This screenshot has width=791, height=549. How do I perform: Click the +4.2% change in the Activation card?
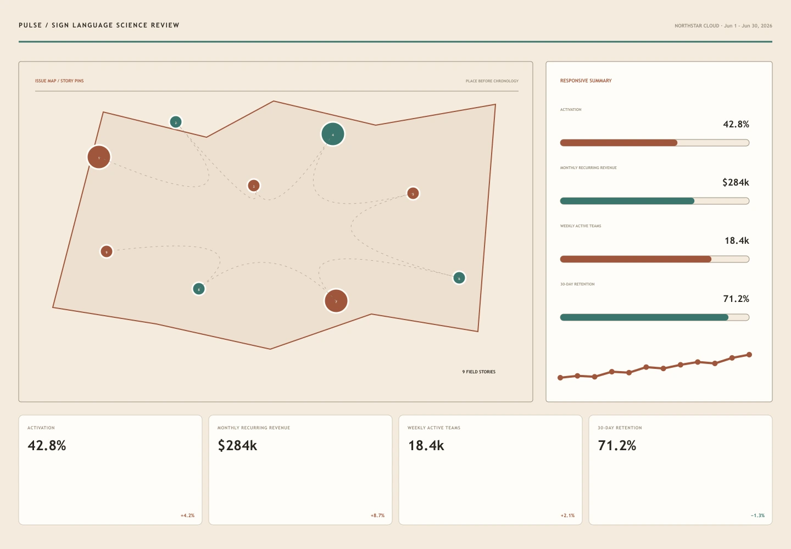click(187, 516)
